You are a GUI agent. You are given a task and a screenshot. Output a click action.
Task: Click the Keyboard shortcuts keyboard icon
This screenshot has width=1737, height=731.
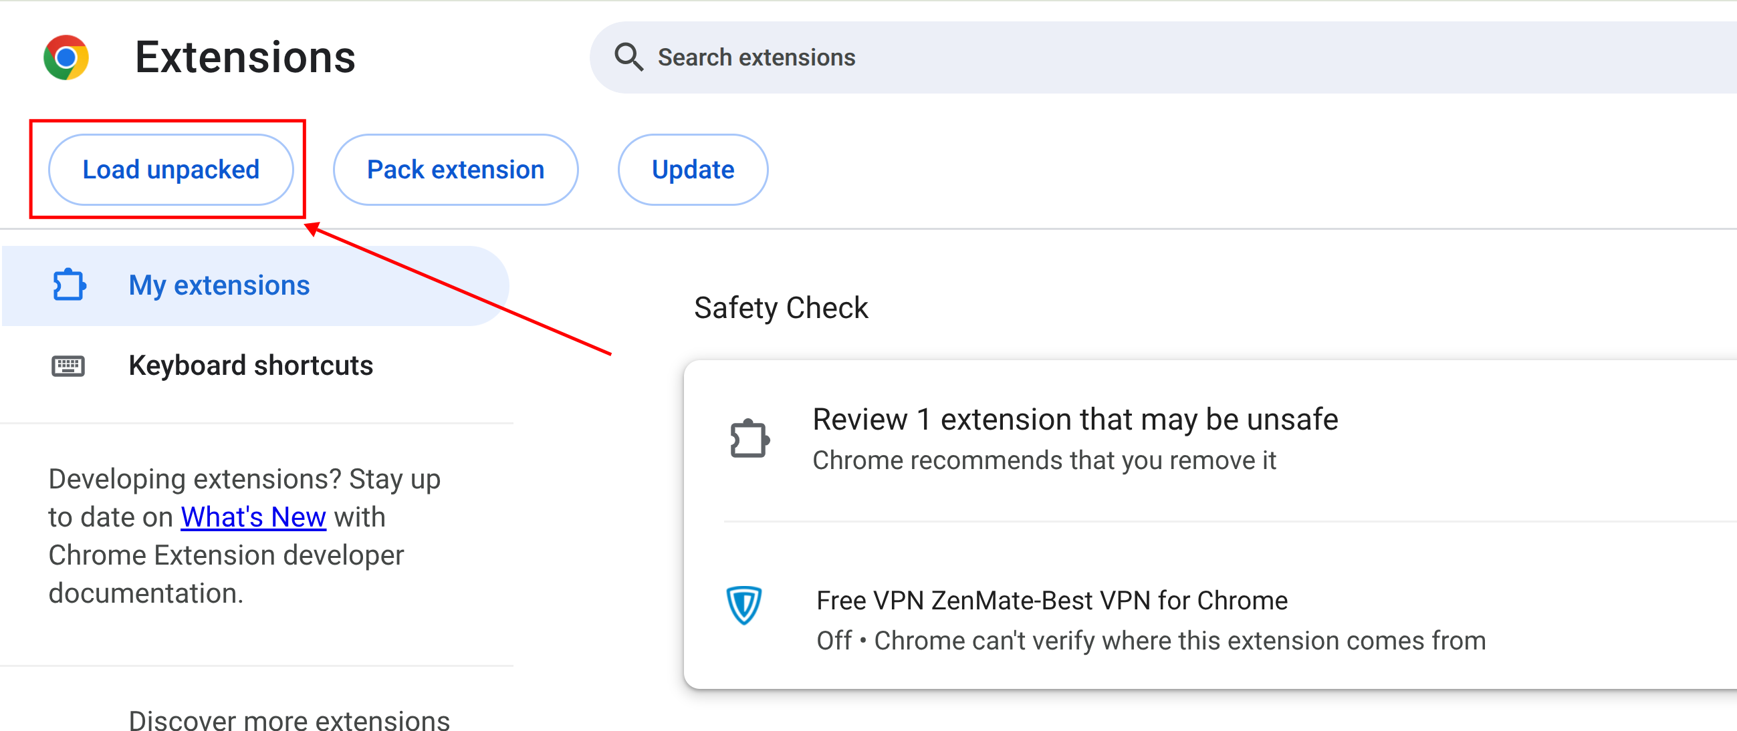coord(68,366)
